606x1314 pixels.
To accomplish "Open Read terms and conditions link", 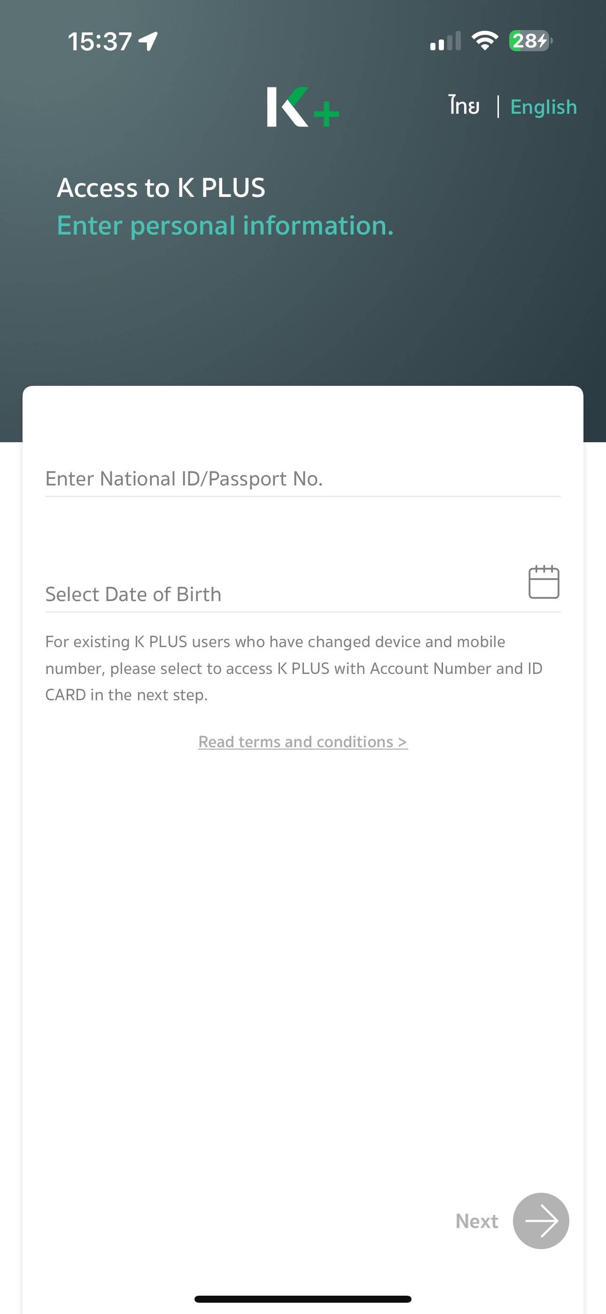I will point(303,742).
